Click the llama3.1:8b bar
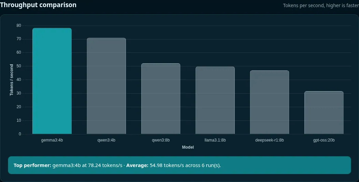This screenshot has height=182, width=359. tap(215, 100)
